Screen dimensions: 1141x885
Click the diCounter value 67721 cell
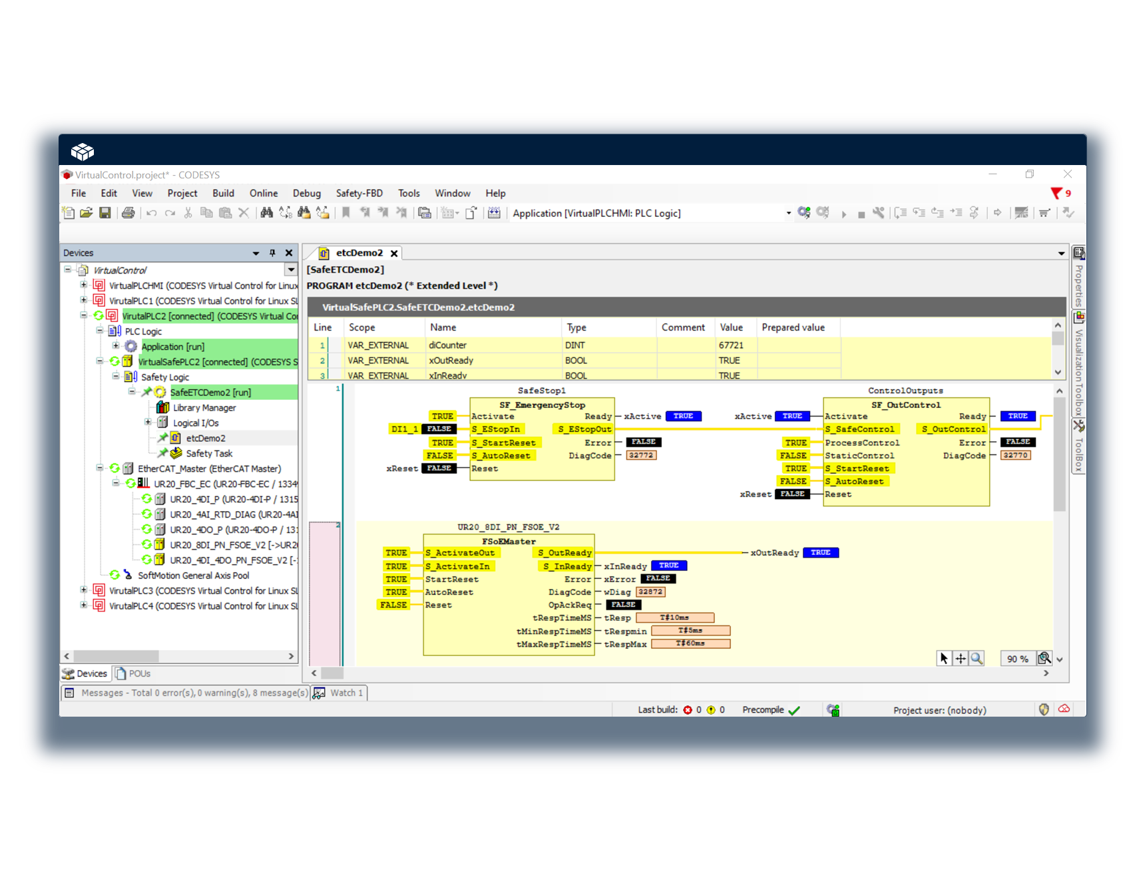pyautogui.click(x=736, y=345)
